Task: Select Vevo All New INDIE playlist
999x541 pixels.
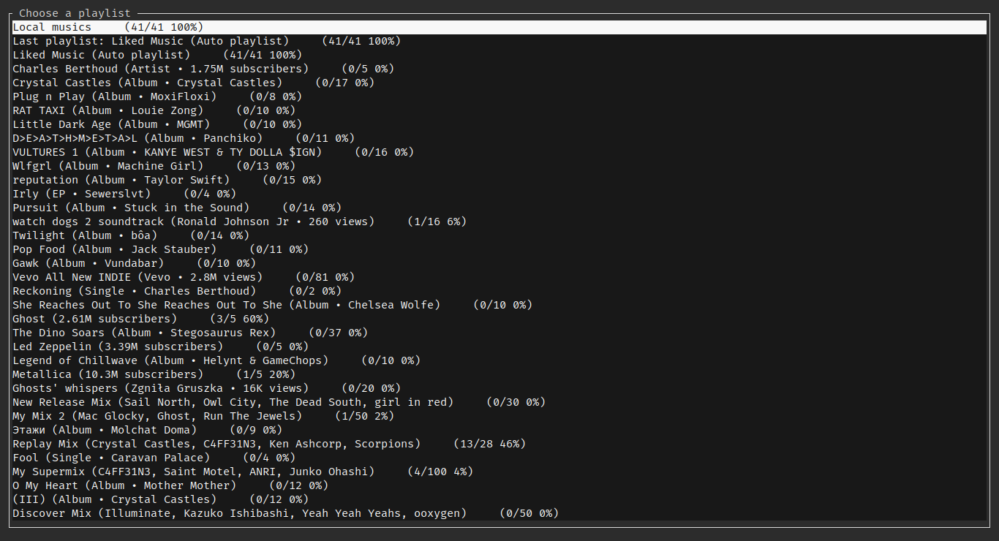Action: (x=499, y=277)
